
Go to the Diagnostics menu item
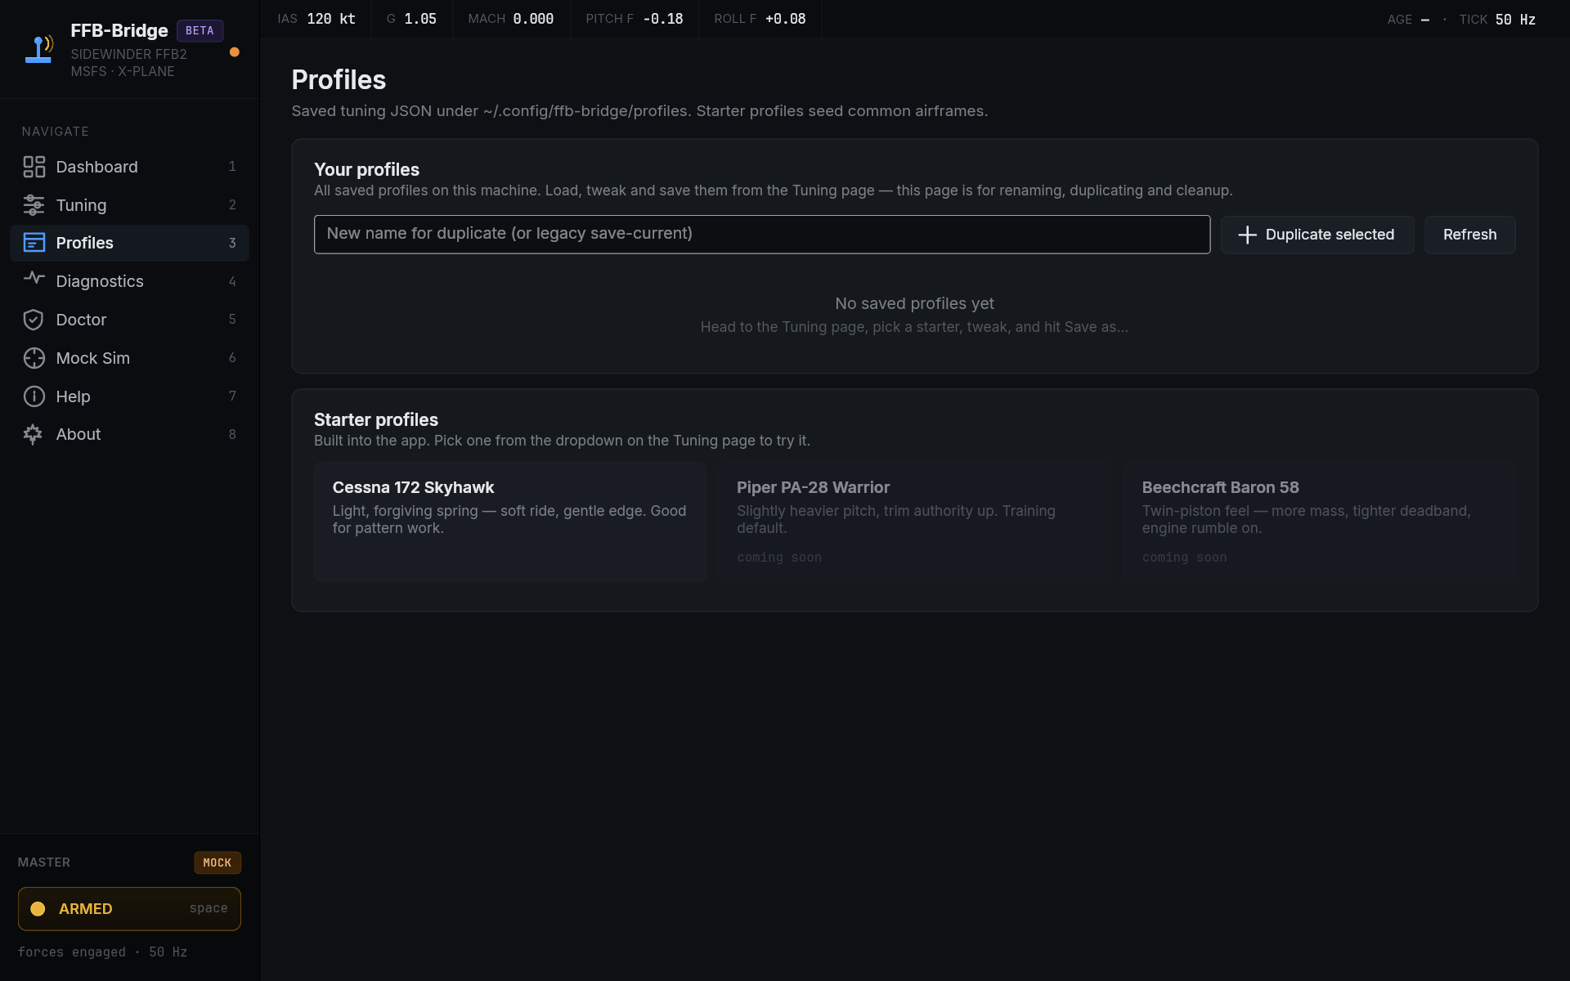(100, 281)
